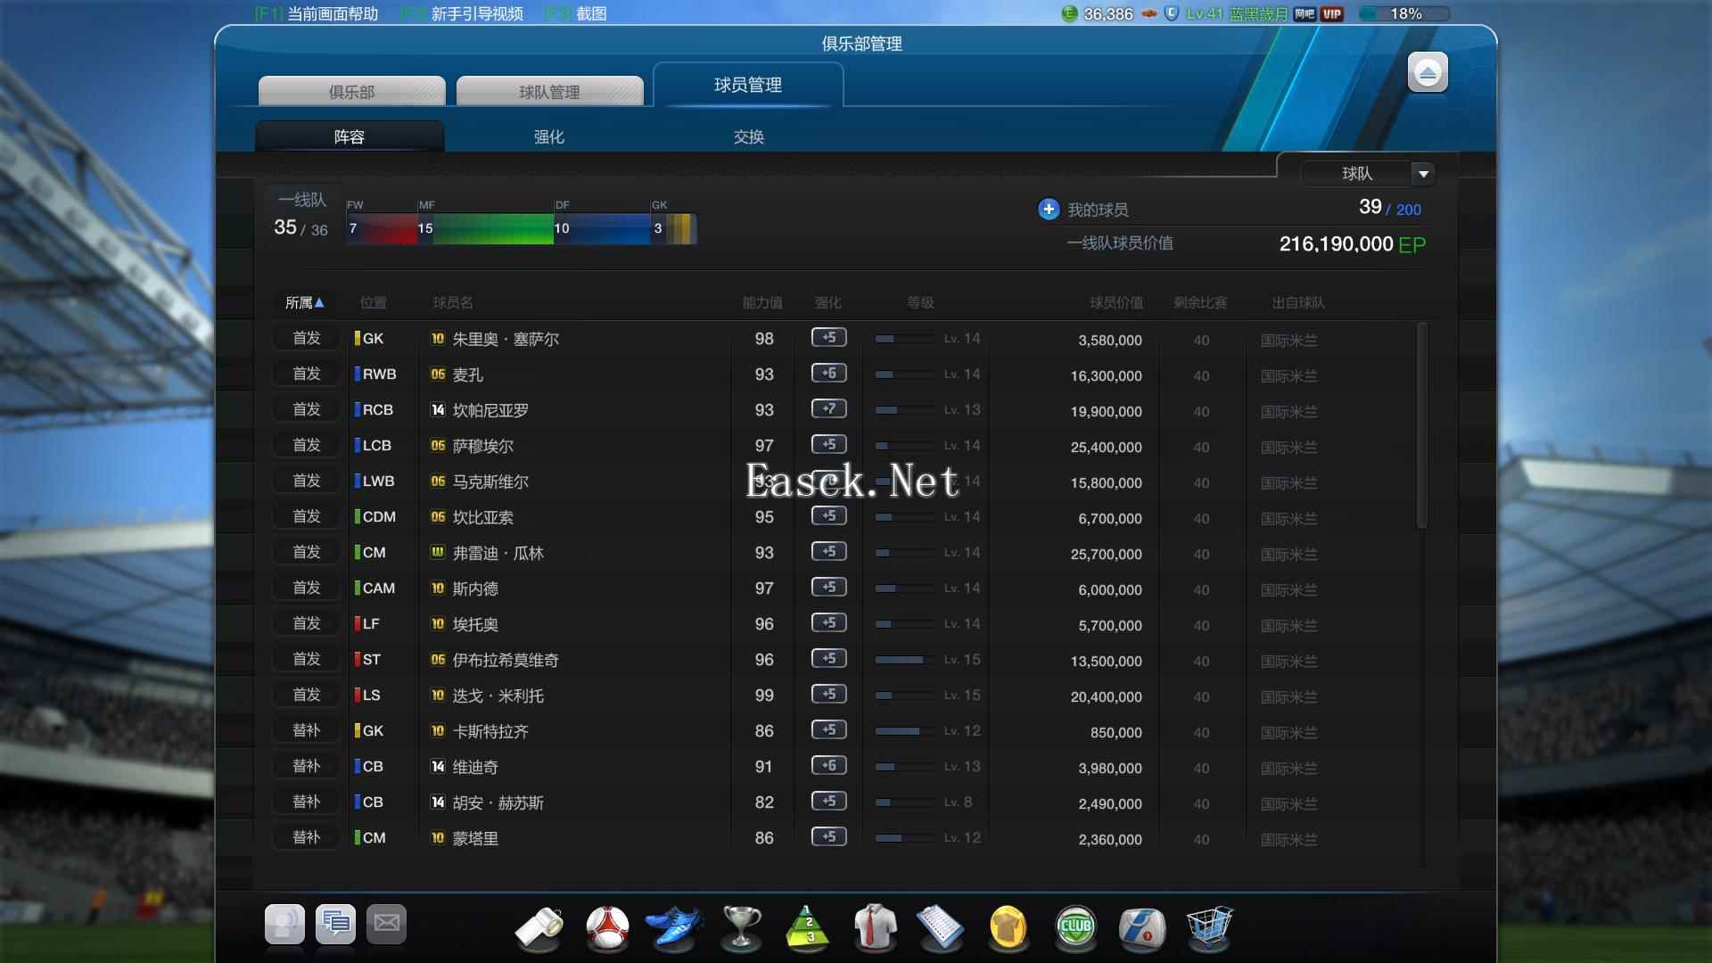Click the green MF segment of squad bar
Image resolution: width=1712 pixels, height=963 pixels.
pyautogui.click(x=485, y=228)
